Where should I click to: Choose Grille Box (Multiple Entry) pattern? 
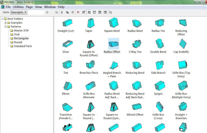click(181, 90)
